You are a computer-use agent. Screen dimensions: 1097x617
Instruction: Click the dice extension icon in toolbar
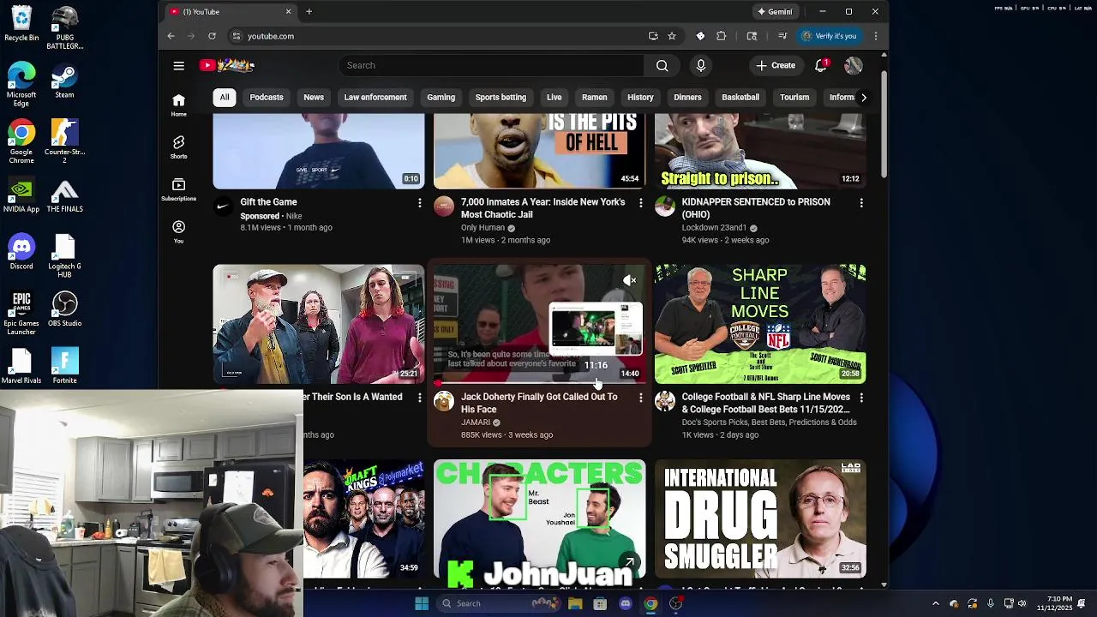(x=700, y=36)
